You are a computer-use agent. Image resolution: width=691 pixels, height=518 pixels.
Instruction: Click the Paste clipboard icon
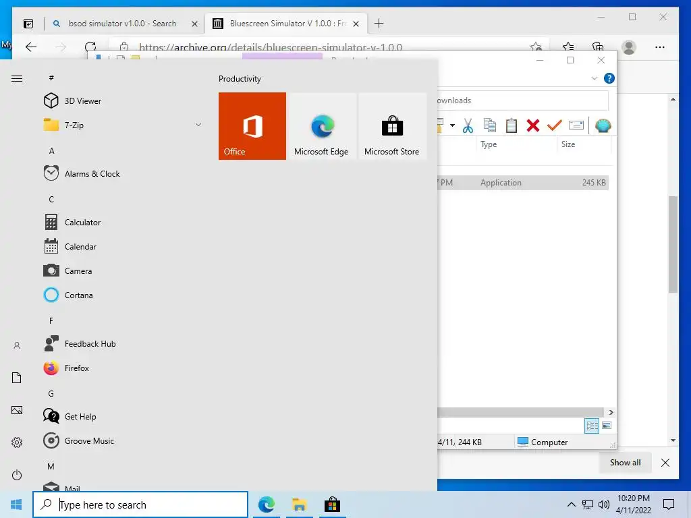(512, 126)
